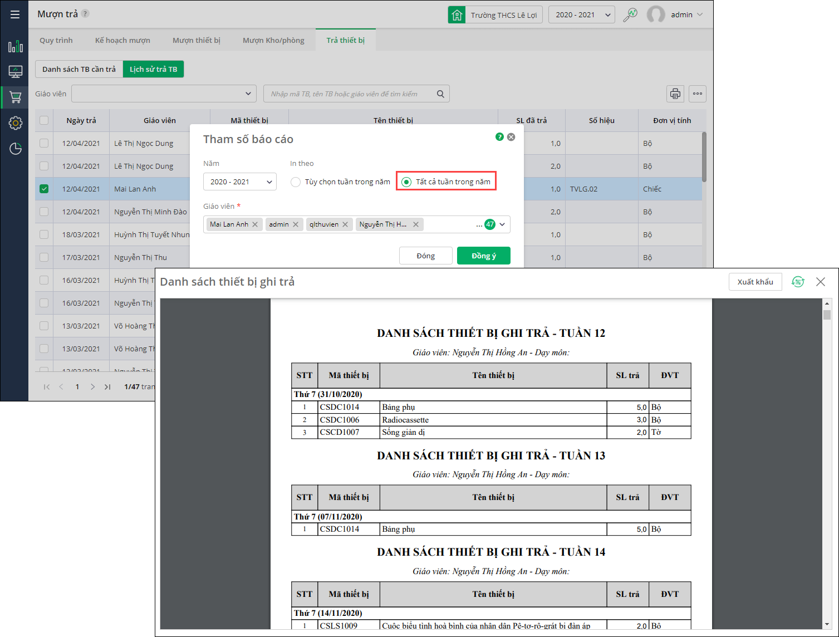Screen dimensions: 839x637
Task: Click the Đóng button
Action: [426, 256]
